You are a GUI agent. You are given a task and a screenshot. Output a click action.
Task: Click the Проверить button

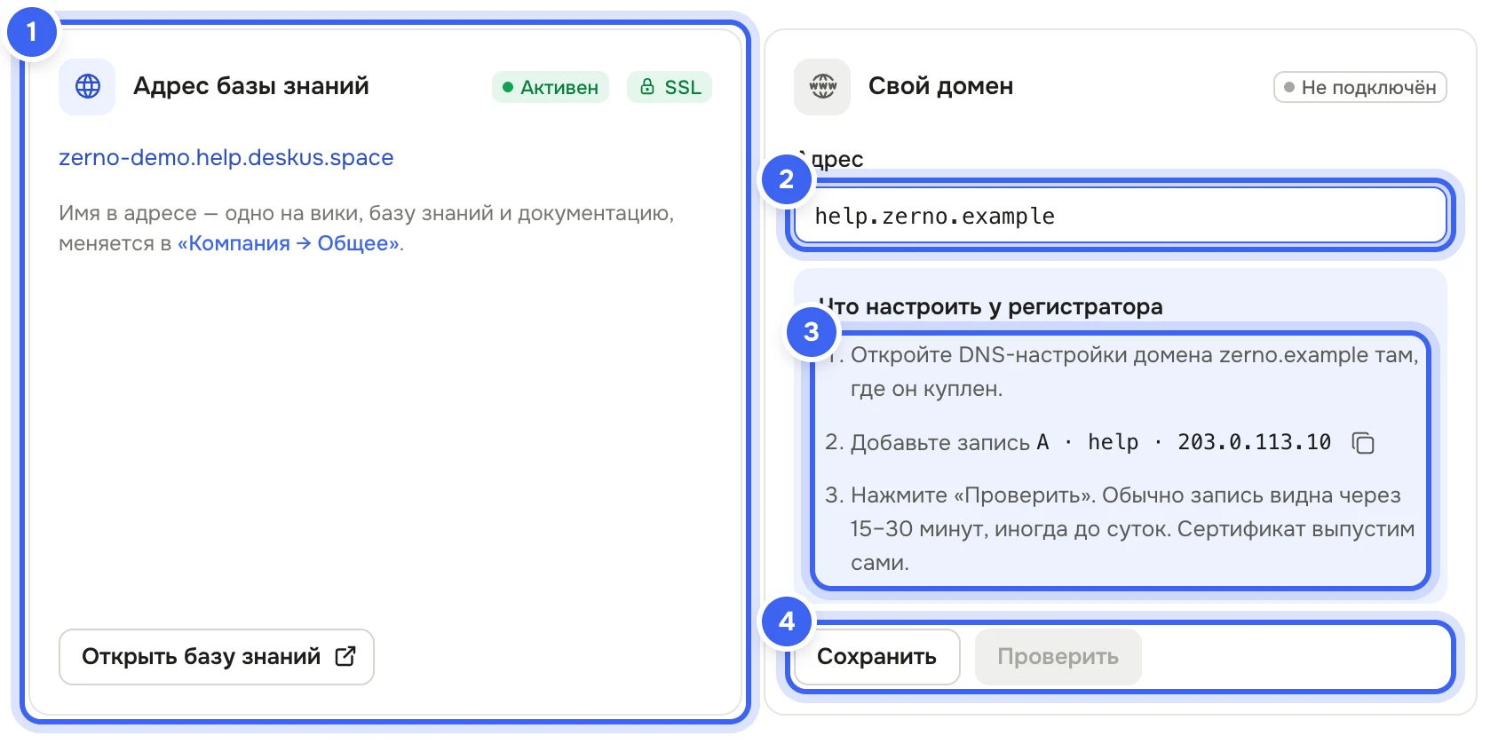pos(1058,657)
